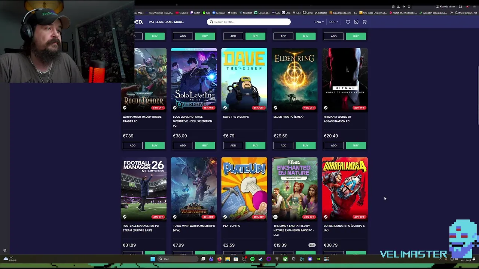The width and height of the screenshot is (479, 269).
Task: Open the Xbox app from taskbar
Action: pos(285,259)
